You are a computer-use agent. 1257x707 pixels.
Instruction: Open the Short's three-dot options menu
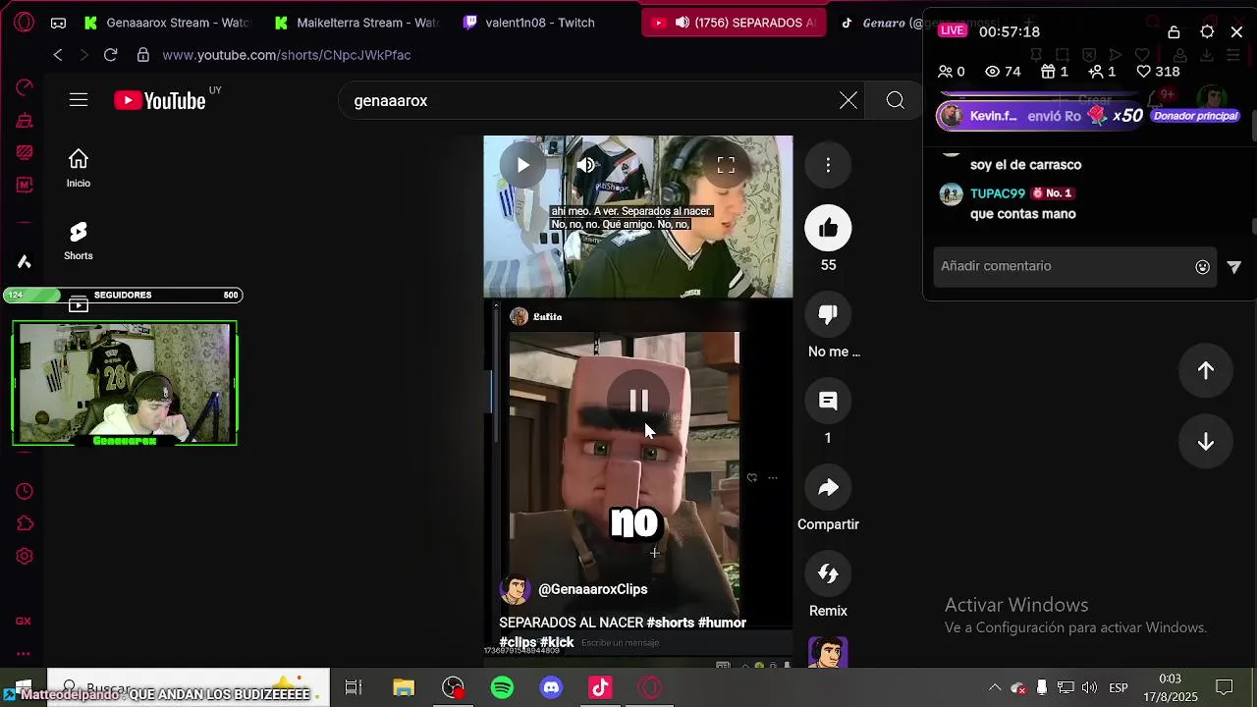pos(828,165)
